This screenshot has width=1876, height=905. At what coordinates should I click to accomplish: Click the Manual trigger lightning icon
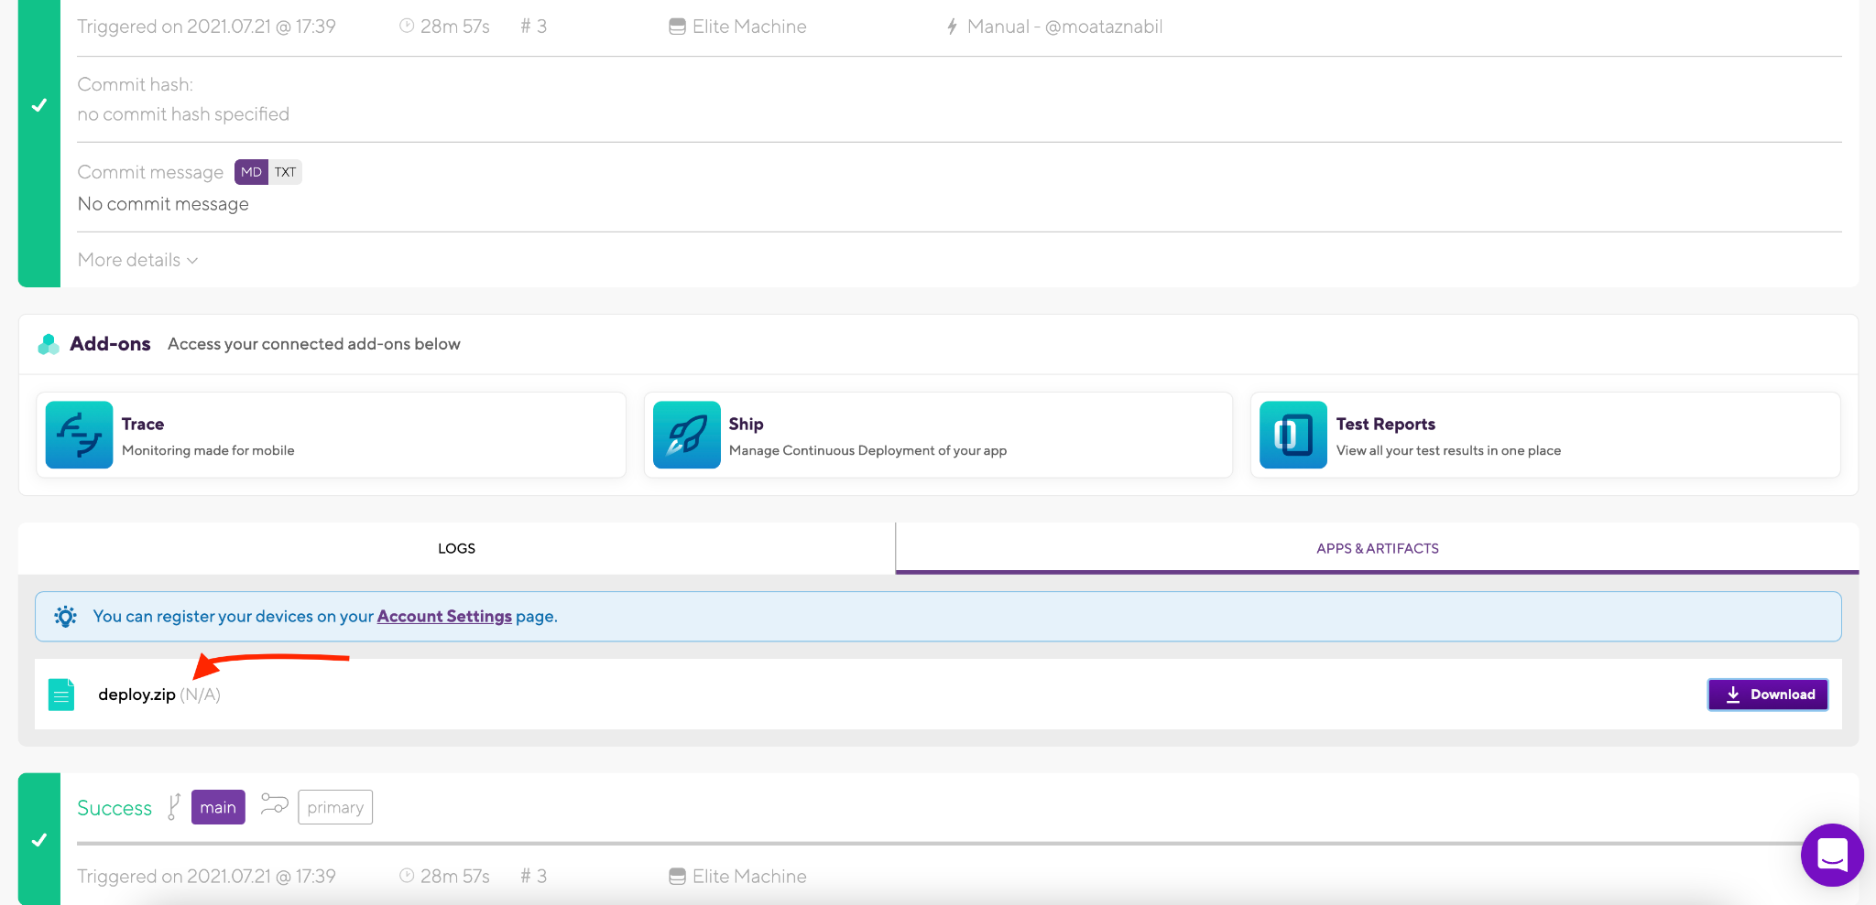click(x=952, y=27)
